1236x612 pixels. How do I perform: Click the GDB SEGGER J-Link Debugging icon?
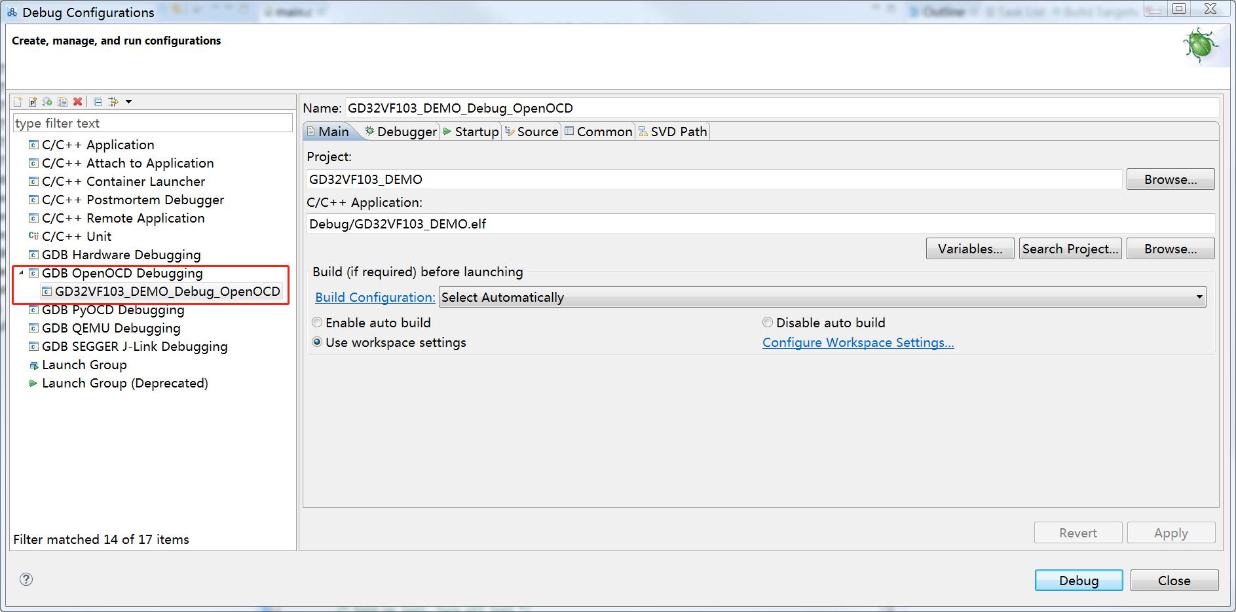(33, 346)
